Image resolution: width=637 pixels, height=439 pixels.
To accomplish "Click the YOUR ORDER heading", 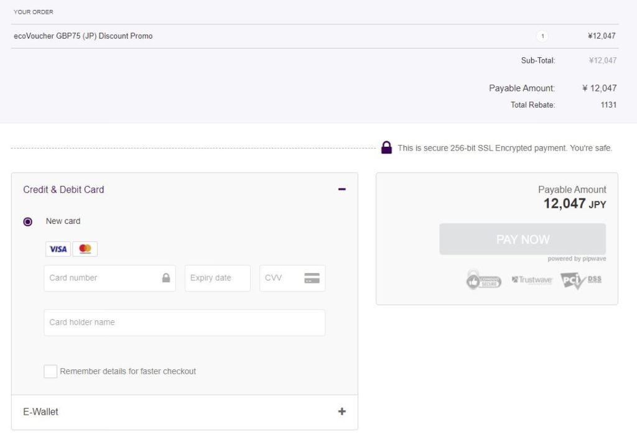I will tap(34, 12).
